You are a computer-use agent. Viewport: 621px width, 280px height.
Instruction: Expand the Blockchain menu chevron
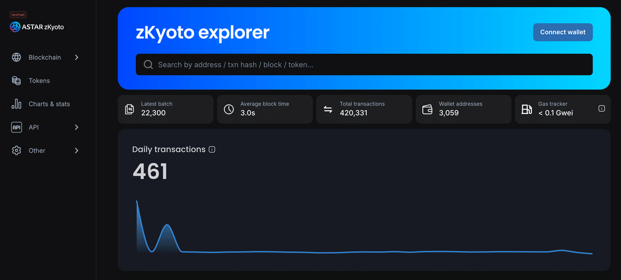(x=77, y=57)
